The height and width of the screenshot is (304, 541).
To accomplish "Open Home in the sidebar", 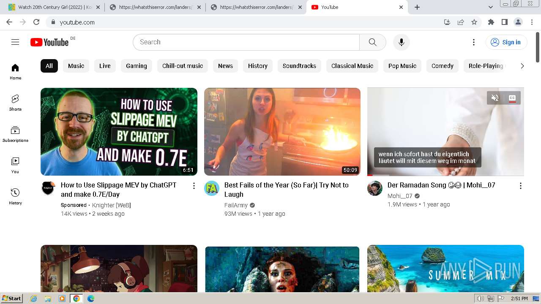I will (15, 71).
